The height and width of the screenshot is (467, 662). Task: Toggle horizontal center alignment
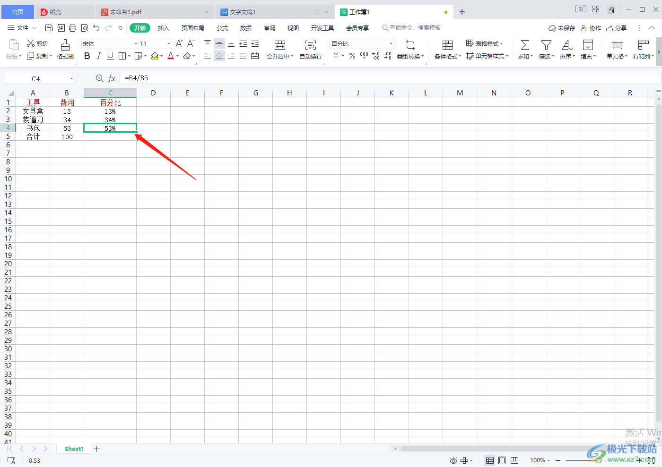coord(219,56)
